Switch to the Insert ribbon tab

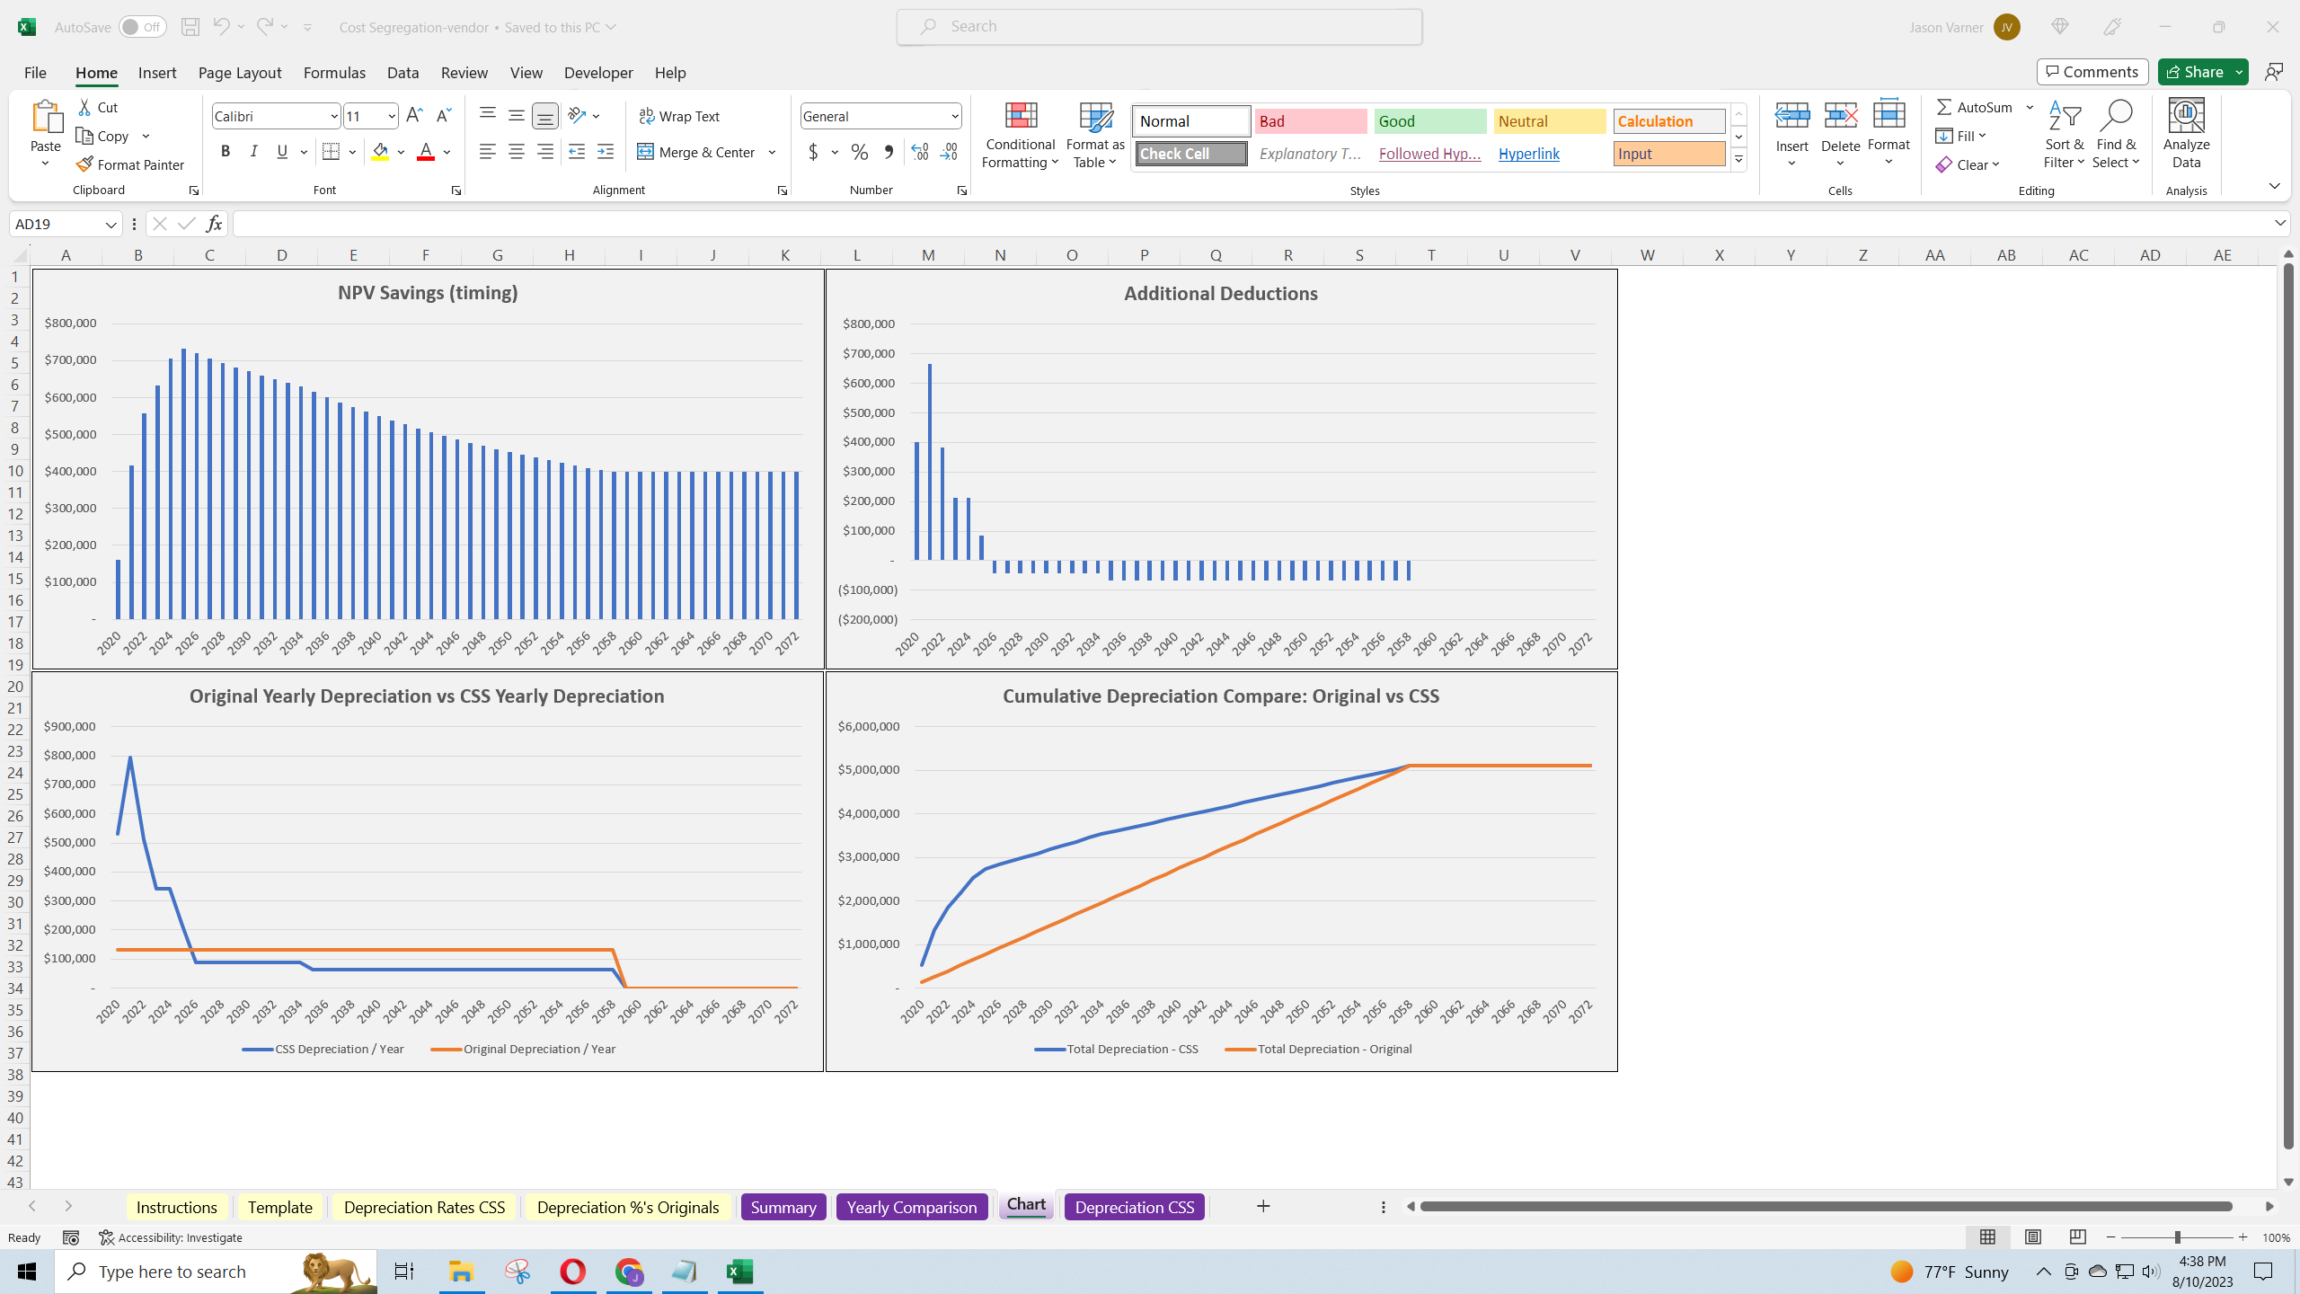[157, 73]
